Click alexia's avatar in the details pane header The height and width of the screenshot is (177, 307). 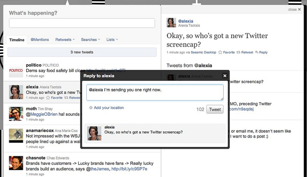coord(172,23)
